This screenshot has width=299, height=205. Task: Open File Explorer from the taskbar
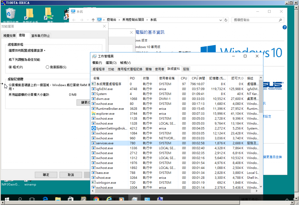58,199
